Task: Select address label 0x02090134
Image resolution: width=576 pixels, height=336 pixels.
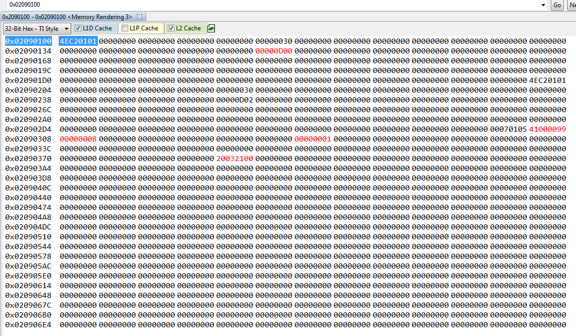Action: [28, 51]
